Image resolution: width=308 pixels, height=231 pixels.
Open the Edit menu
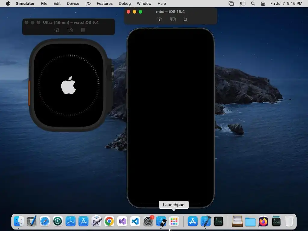coord(57,4)
